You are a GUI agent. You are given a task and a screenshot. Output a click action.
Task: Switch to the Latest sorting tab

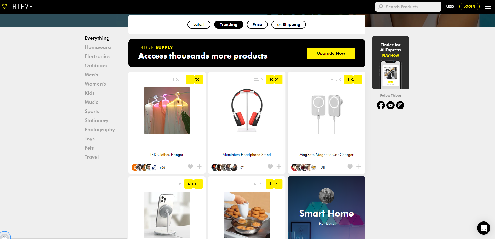coord(199,25)
